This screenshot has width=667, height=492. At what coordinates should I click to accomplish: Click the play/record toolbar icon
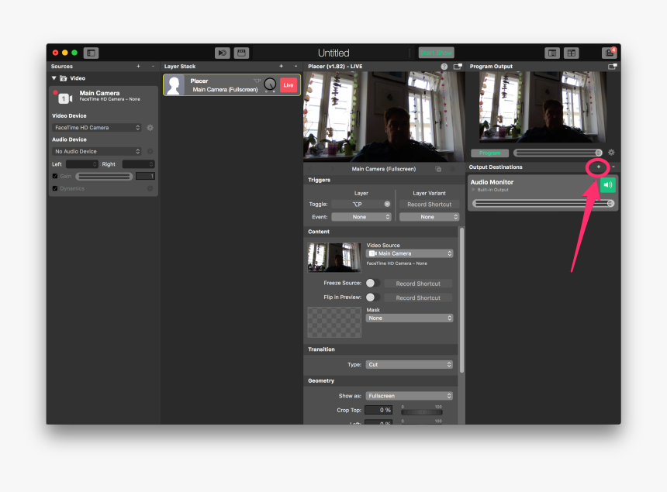222,53
